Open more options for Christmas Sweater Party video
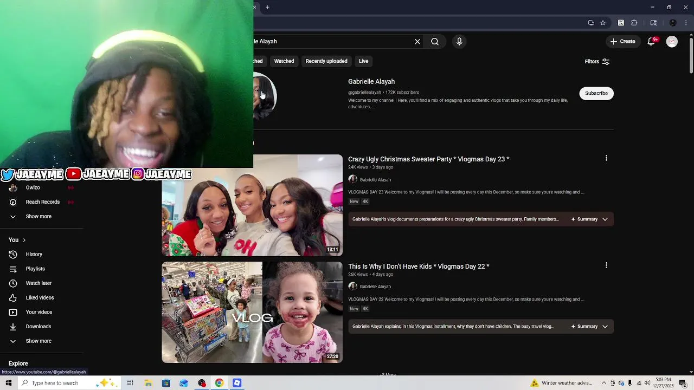The width and height of the screenshot is (694, 390). (606, 158)
